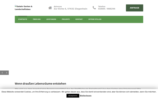Open the Leistungen menu item
Screen dimensions: 158x99
tap(51, 19)
